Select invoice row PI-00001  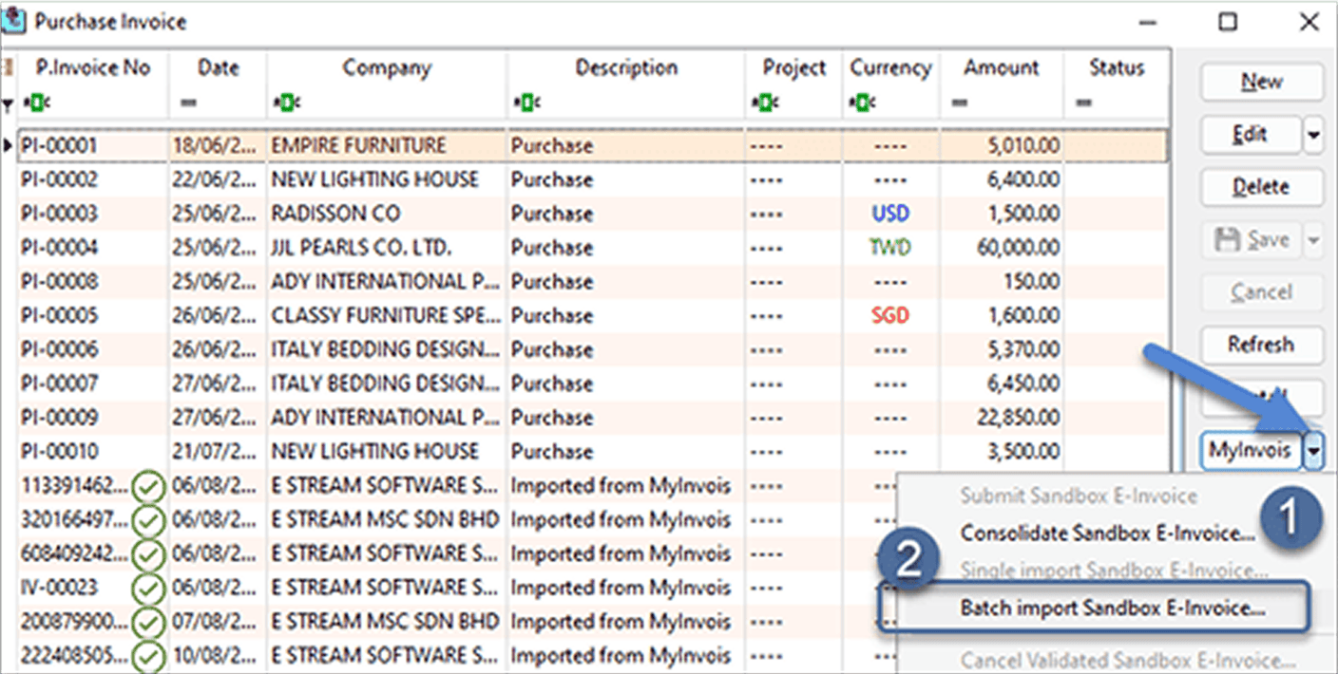point(593,145)
